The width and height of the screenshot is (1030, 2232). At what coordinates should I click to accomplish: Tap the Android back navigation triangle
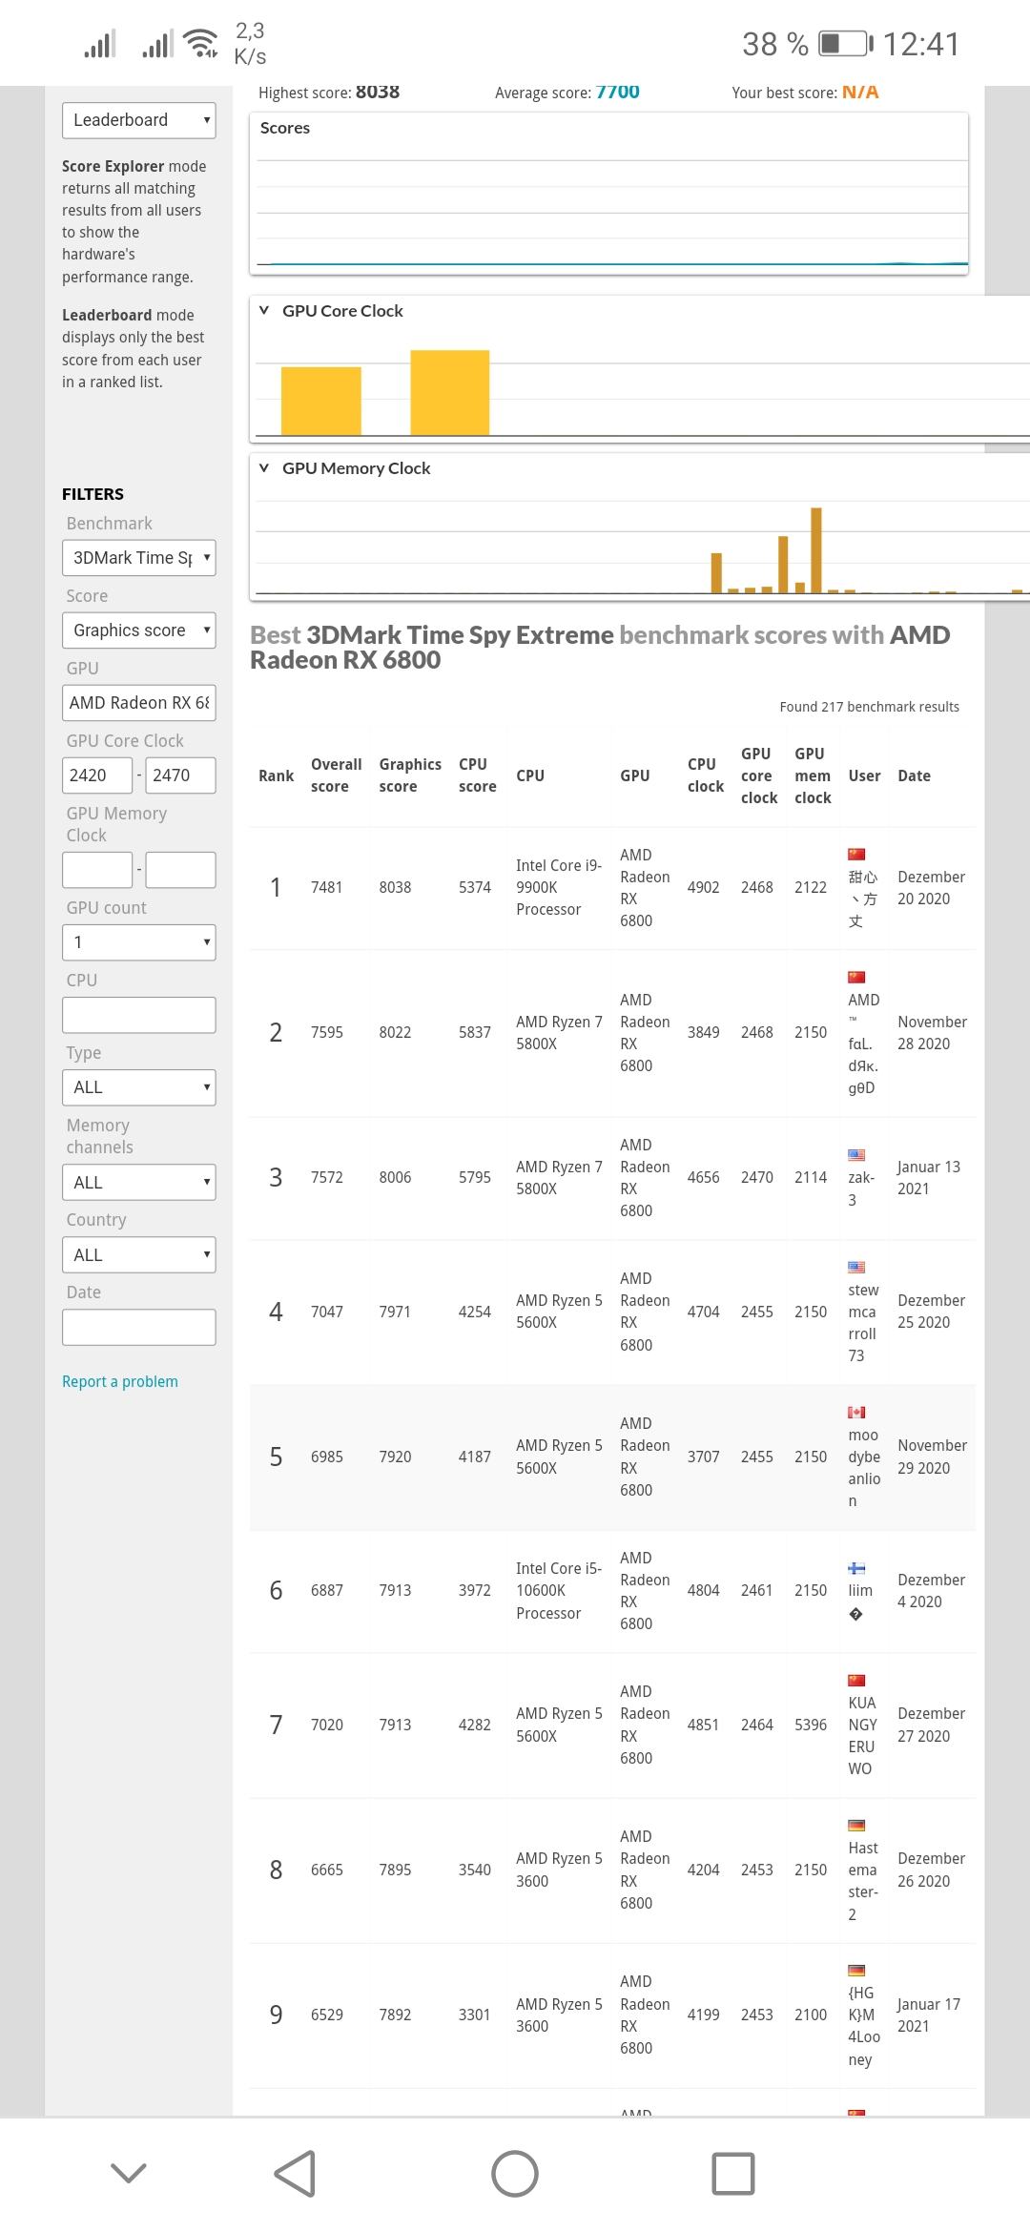point(296,2173)
